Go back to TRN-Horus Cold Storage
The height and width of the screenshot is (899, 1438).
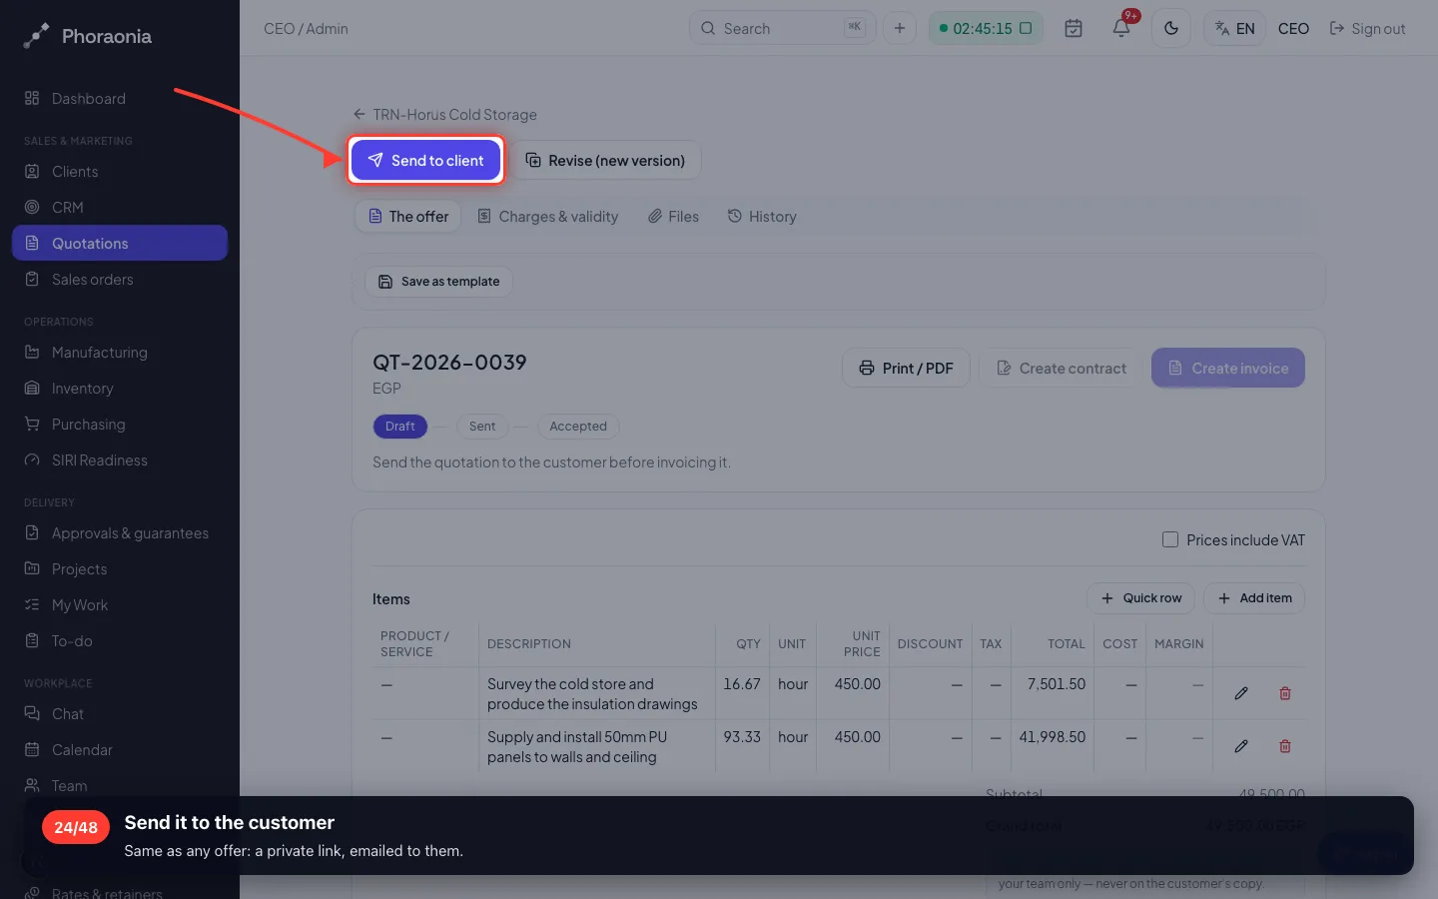tap(444, 114)
